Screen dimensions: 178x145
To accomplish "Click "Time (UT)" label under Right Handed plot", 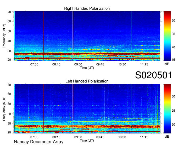I will [87, 68].
